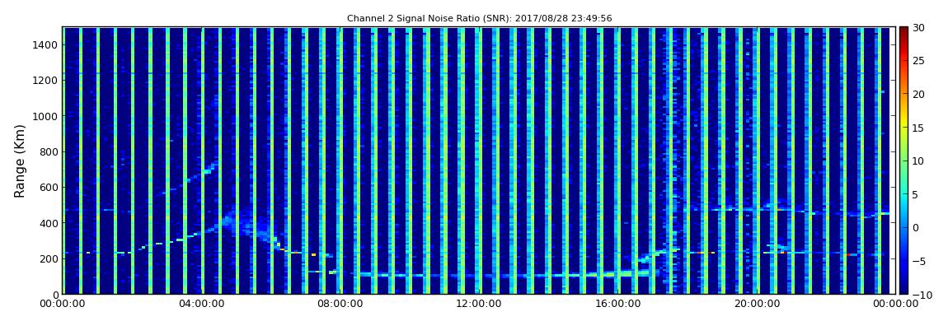
Task: Click the colorbar 10 label
Action: click(918, 161)
